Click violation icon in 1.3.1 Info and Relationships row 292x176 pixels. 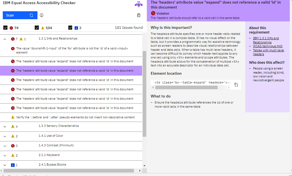pyautogui.click(x=13, y=39)
